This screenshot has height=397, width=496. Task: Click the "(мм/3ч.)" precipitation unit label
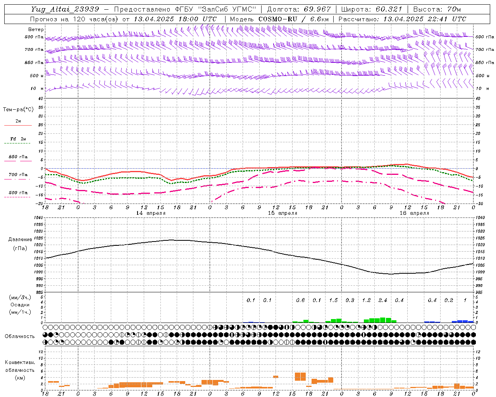pyautogui.click(x=20, y=297)
